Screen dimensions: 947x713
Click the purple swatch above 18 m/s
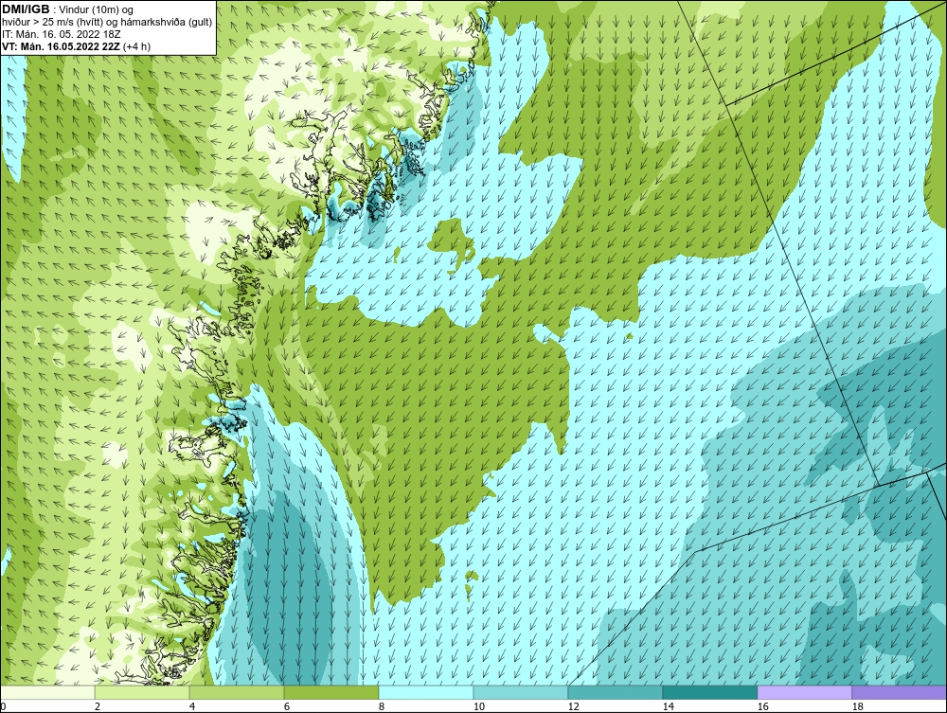pyautogui.click(x=900, y=692)
